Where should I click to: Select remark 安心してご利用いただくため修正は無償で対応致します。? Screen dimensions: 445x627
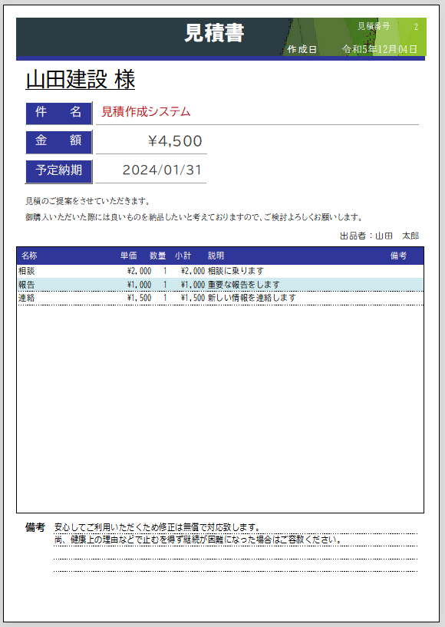(x=157, y=527)
